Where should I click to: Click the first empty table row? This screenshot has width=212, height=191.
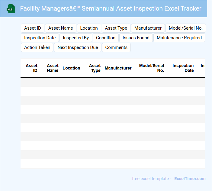112,82
